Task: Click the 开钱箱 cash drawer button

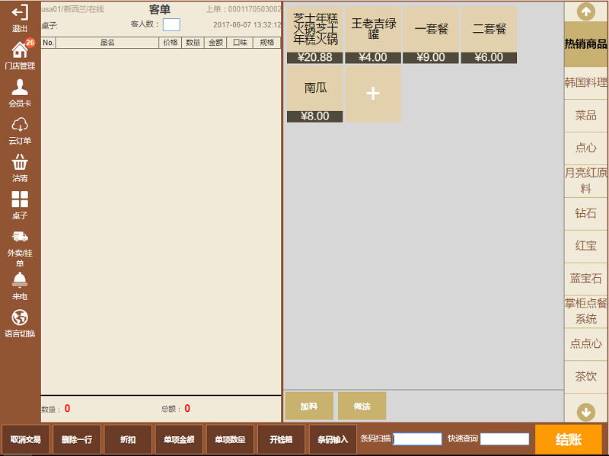Action: [x=281, y=440]
